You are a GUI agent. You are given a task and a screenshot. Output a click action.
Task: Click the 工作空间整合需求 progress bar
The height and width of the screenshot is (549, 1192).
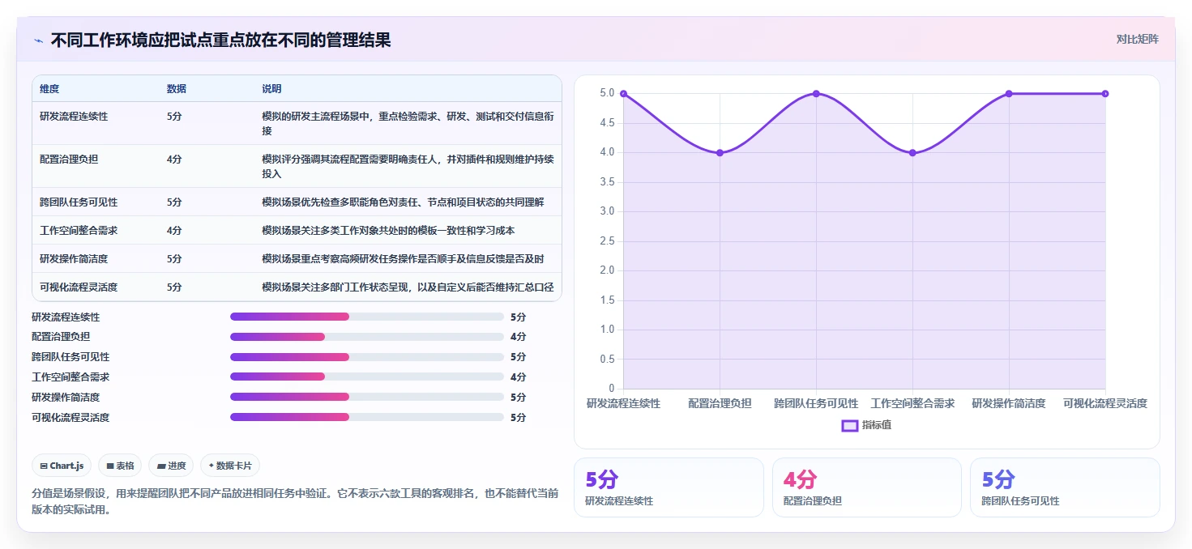tap(367, 377)
